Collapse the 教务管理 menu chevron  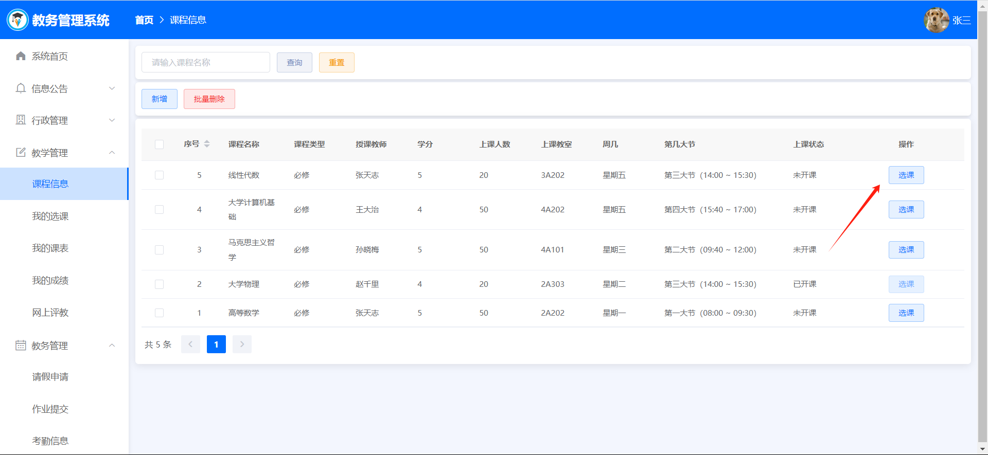pyautogui.click(x=112, y=345)
